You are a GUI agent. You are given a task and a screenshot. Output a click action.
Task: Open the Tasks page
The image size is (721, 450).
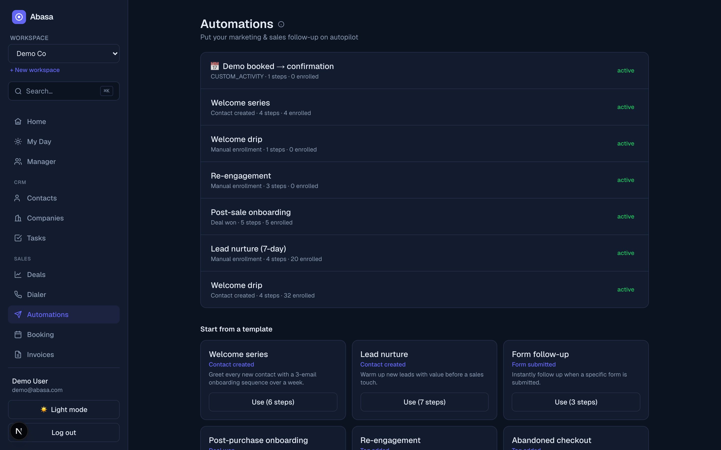(x=64, y=238)
